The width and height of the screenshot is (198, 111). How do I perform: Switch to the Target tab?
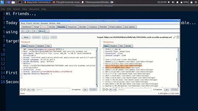pos(37,27)
